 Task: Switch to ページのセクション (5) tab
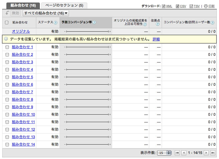point(64,6)
